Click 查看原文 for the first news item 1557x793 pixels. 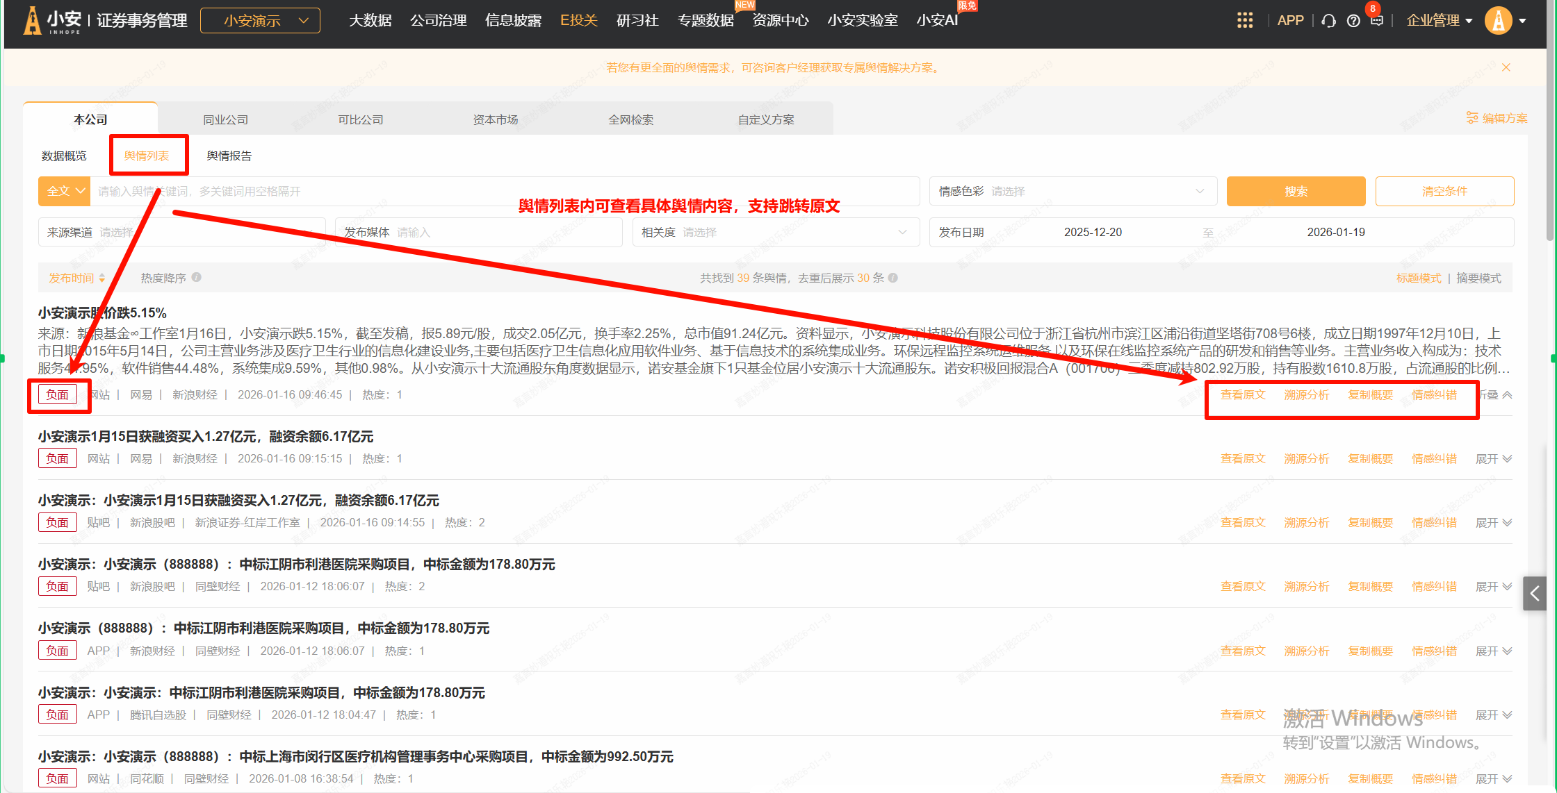[x=1243, y=394]
